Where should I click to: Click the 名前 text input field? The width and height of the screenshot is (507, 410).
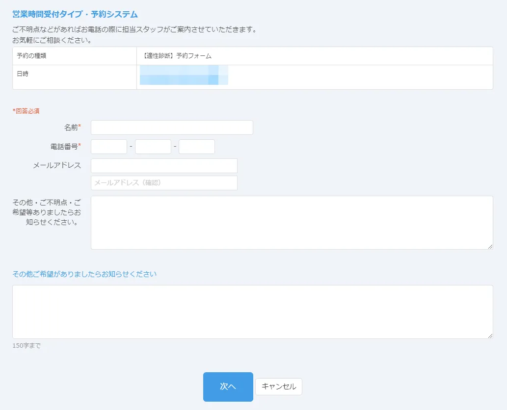coord(172,128)
